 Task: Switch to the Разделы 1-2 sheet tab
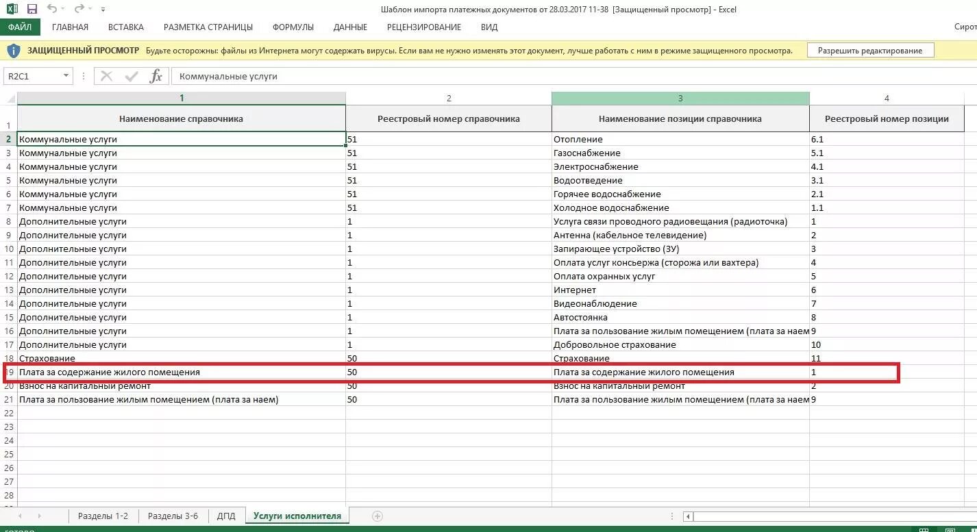[x=103, y=516]
